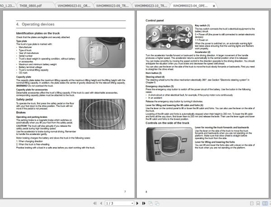Click 'Controls on the side of the truck'
The image size is (271, 207).
point(168,123)
